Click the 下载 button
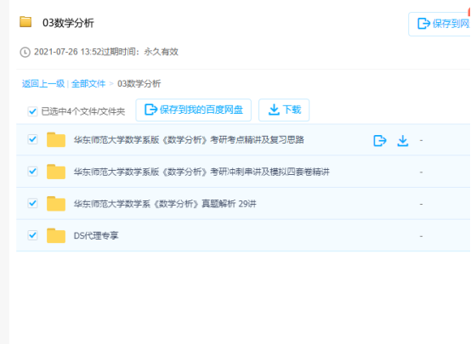471x344 pixels. [x=284, y=110]
